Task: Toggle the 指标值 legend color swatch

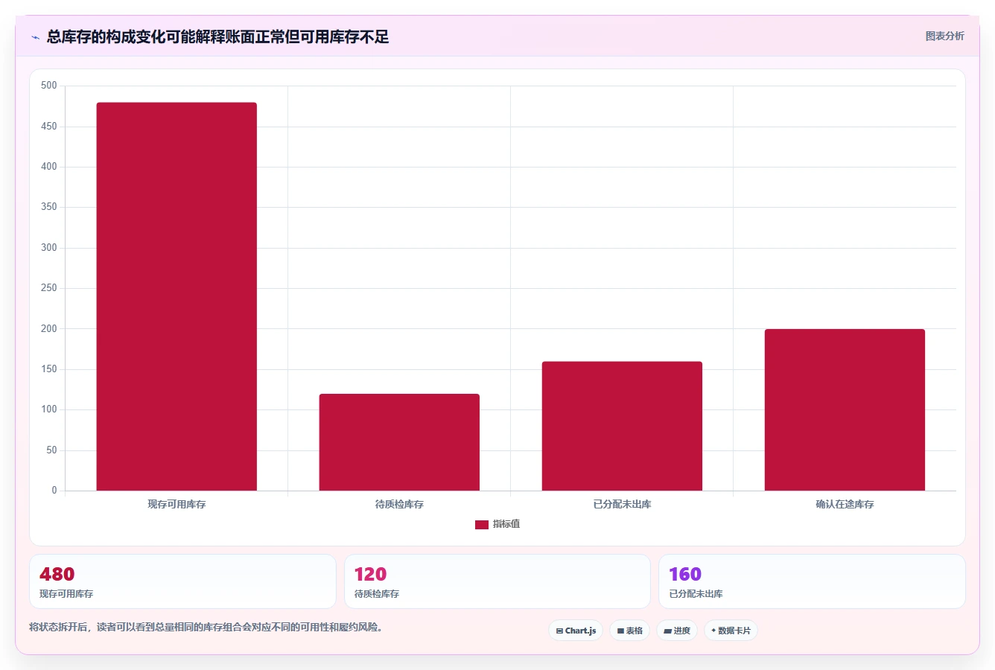Action: point(482,525)
